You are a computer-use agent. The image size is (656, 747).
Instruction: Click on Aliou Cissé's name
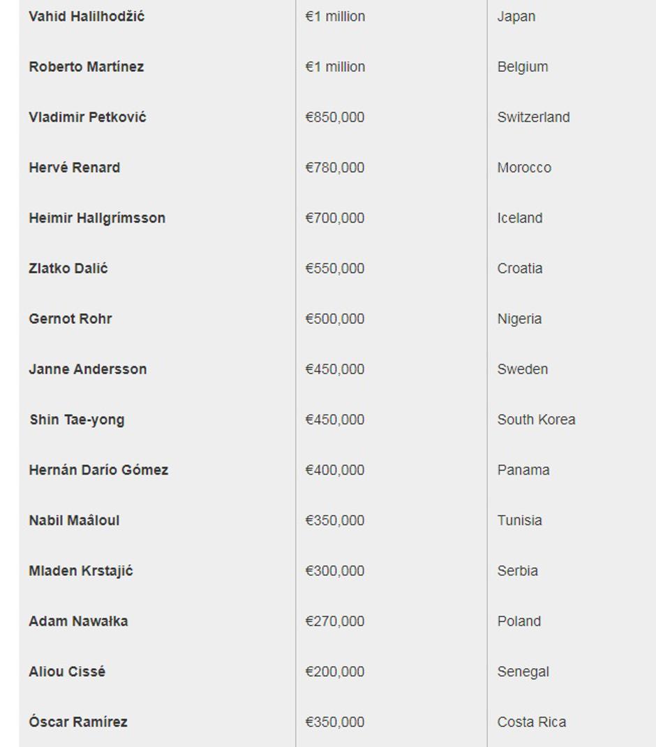pos(67,672)
